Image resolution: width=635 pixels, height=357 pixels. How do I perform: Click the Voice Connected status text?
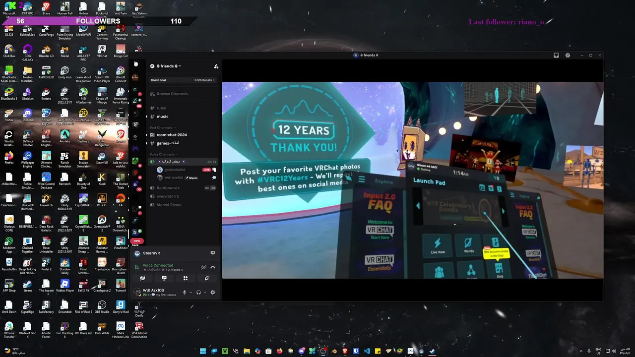tap(158, 265)
